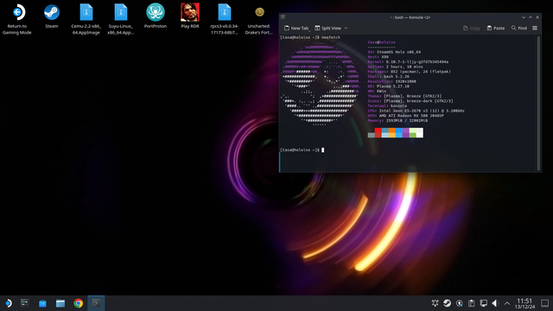This screenshot has height=311, width=553.
Task: Open the updates tray icon with blue dot
Action: [x=459, y=303]
